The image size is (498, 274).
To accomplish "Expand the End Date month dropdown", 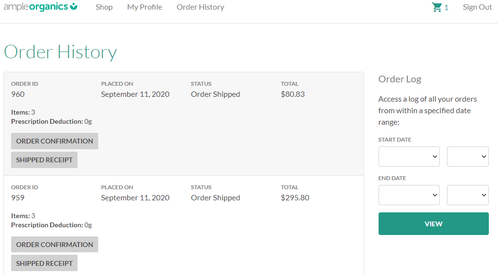I will click(409, 195).
